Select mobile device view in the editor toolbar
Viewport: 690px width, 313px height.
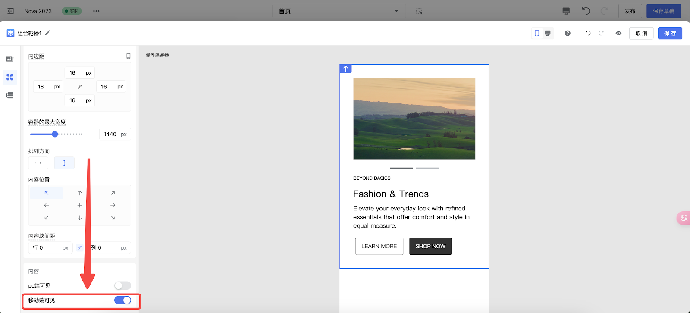537,33
